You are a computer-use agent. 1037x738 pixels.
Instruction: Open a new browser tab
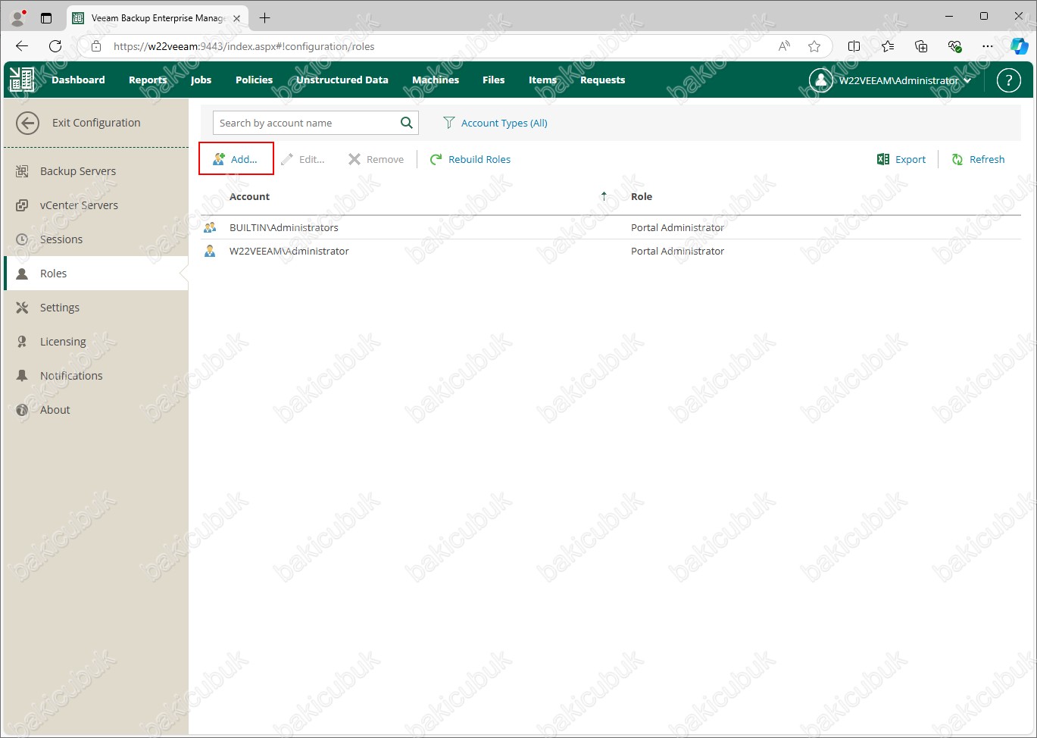pos(264,17)
